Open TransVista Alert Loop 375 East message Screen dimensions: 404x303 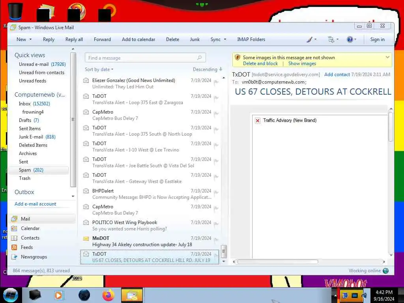pyautogui.click(x=150, y=99)
